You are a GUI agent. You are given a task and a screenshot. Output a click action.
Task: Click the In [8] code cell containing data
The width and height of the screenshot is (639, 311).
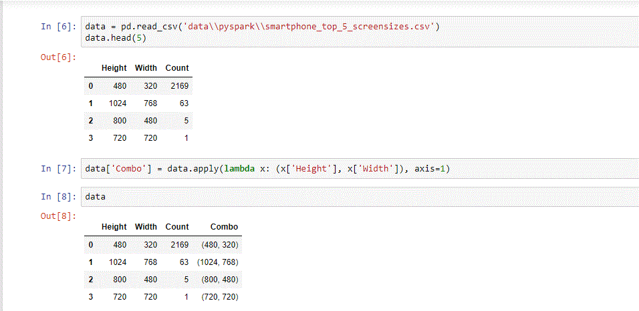[360, 197]
